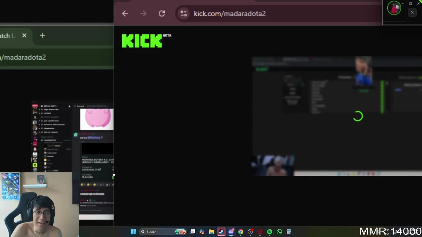Click the loading video player area

pos(337,116)
